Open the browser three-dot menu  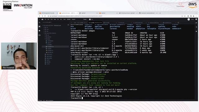196,16
